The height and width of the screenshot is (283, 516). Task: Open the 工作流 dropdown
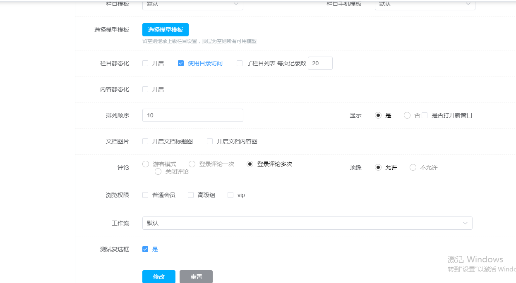coord(307,223)
